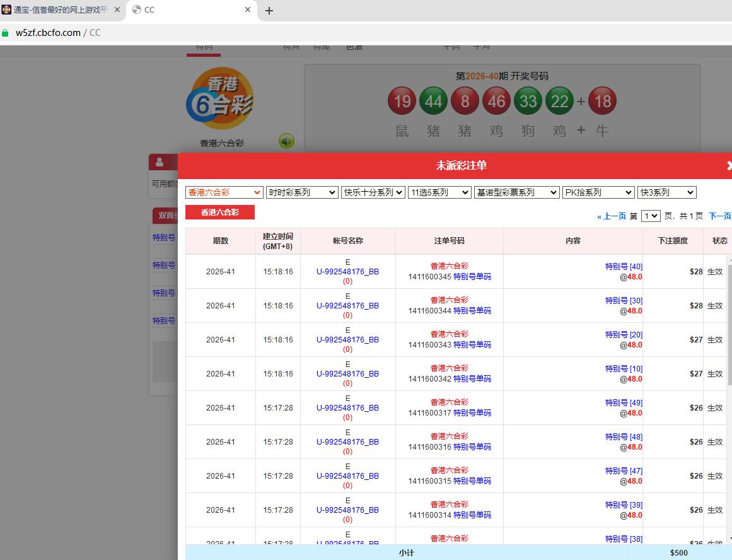Image resolution: width=732 pixels, height=560 pixels.
Task: Close the 未派彩注单 dialog with X
Action: 728,166
